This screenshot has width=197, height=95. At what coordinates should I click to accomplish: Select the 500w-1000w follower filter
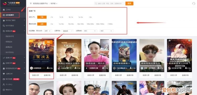(100, 24)
